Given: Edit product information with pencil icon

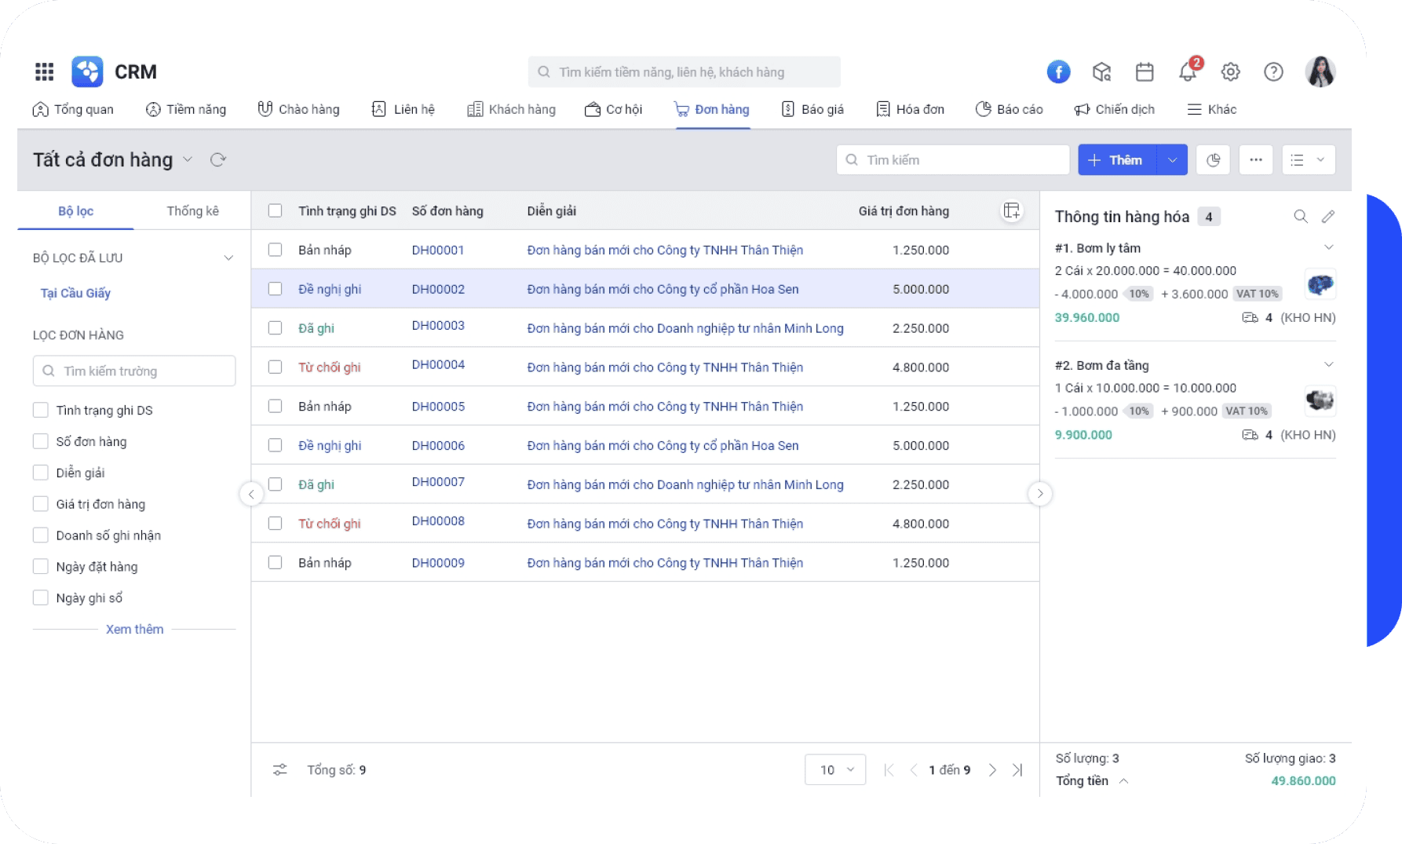Looking at the screenshot, I should [x=1328, y=217].
